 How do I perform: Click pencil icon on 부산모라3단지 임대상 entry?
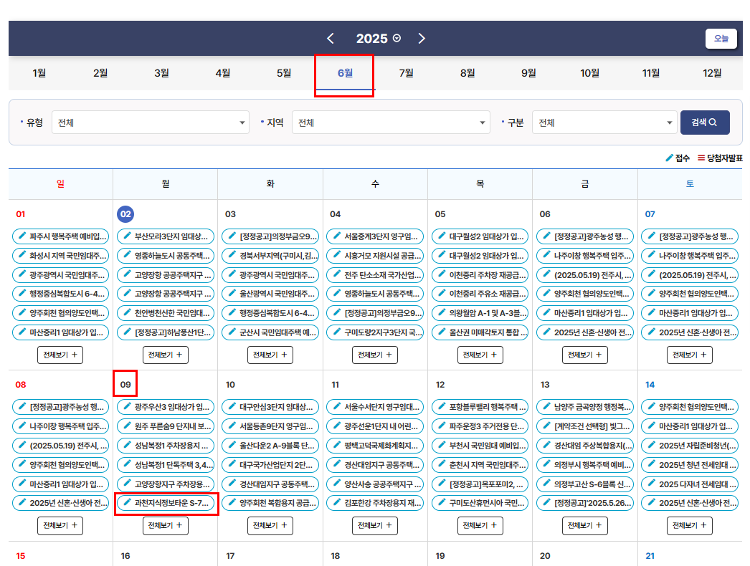coord(127,236)
